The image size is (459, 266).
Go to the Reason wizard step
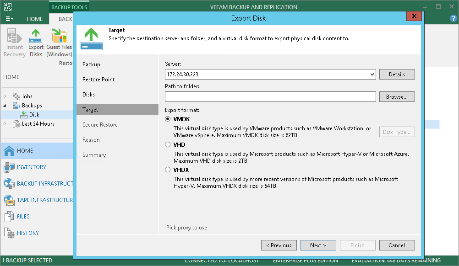click(91, 140)
